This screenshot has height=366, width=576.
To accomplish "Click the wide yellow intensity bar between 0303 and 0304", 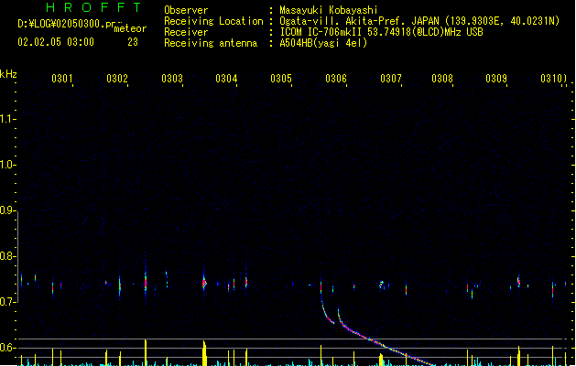I will pos(204,353).
